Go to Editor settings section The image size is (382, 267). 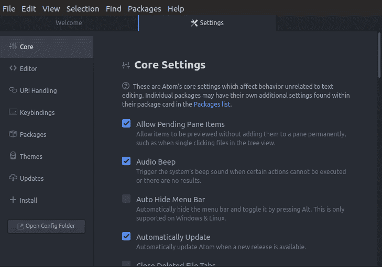point(47,69)
